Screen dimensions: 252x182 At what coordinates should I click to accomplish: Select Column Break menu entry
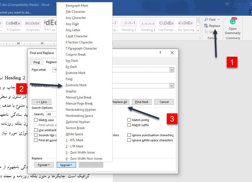[84, 55]
